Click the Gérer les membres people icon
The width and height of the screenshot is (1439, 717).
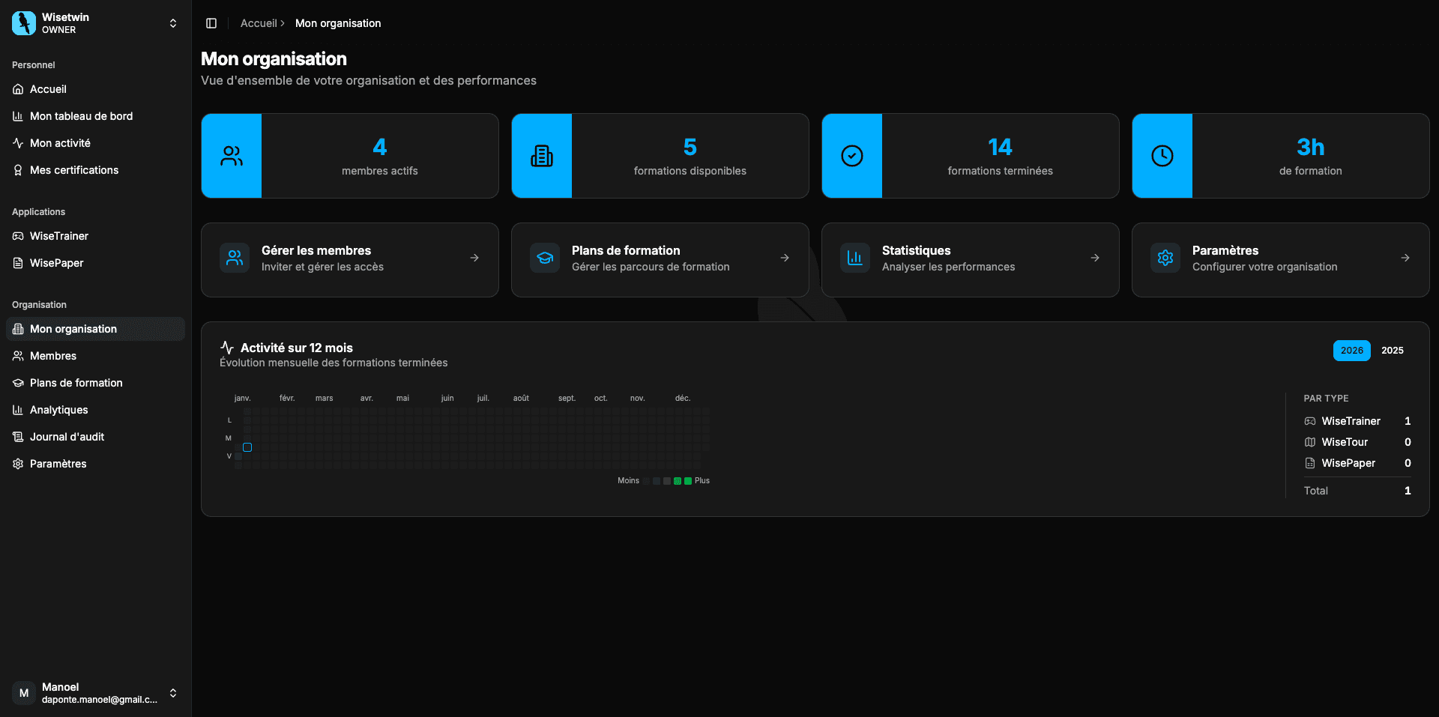pos(234,257)
